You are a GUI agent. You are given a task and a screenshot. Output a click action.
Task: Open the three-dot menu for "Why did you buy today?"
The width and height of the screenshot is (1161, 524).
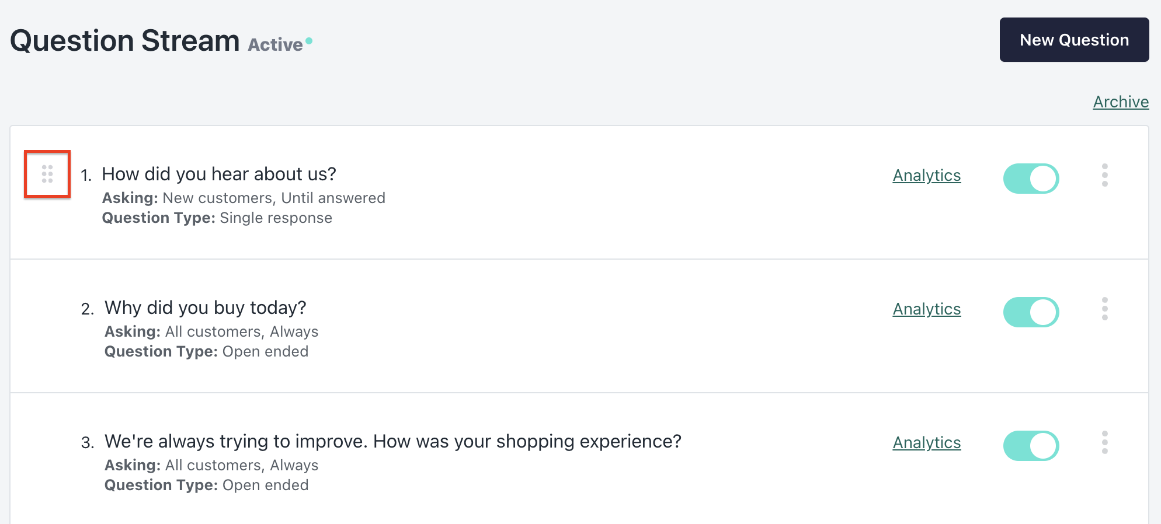pos(1104,309)
